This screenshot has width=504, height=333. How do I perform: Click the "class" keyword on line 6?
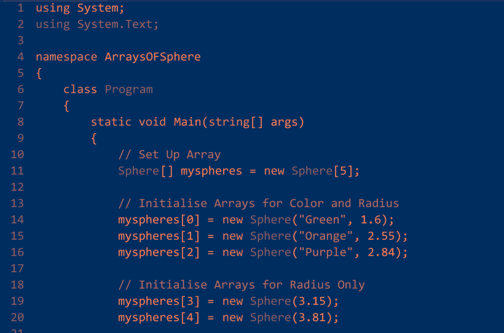tap(80, 90)
